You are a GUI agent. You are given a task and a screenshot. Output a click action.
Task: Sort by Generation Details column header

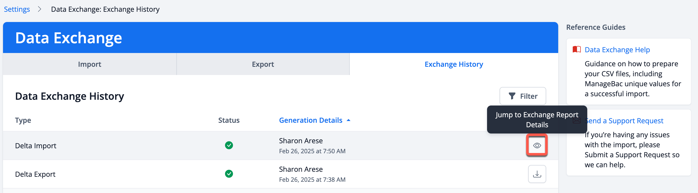pyautogui.click(x=310, y=120)
